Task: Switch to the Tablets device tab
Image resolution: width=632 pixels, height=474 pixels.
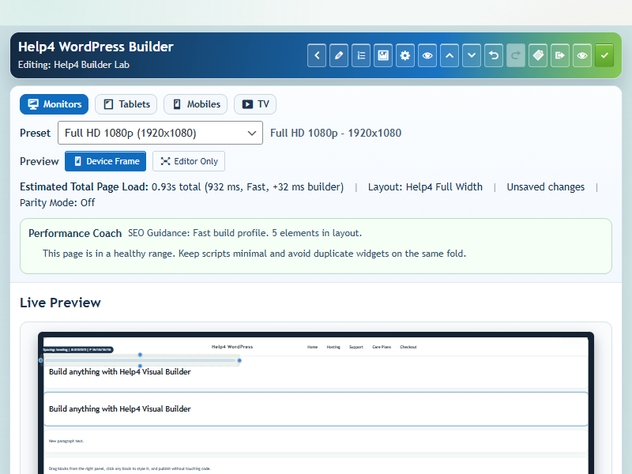Action: coord(126,104)
